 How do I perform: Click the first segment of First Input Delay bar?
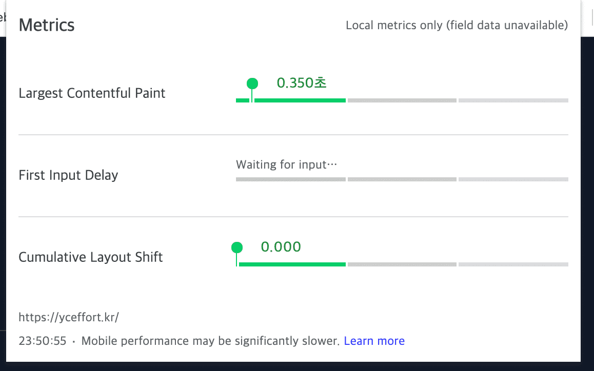pyautogui.click(x=290, y=179)
